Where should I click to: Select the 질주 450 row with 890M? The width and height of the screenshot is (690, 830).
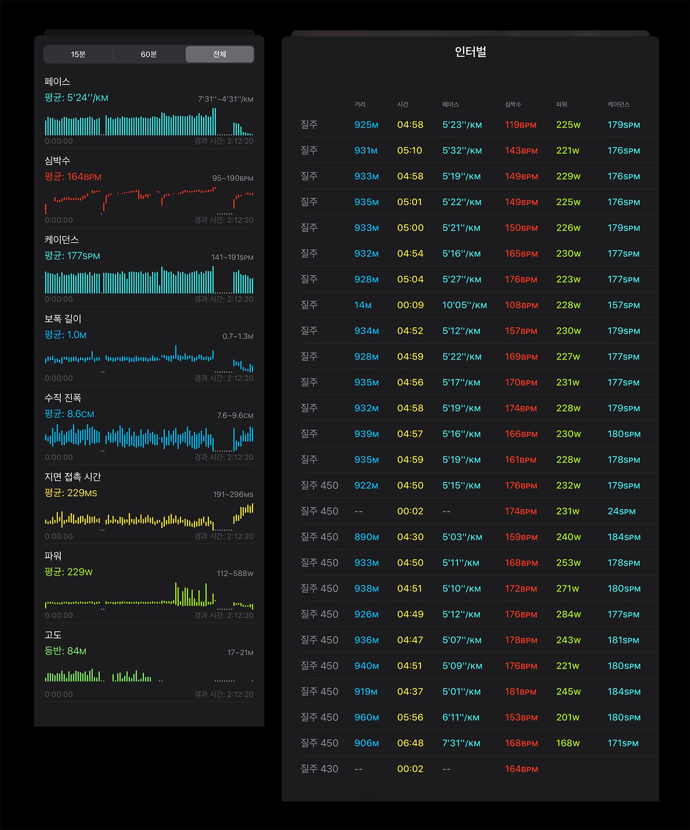tap(479, 537)
